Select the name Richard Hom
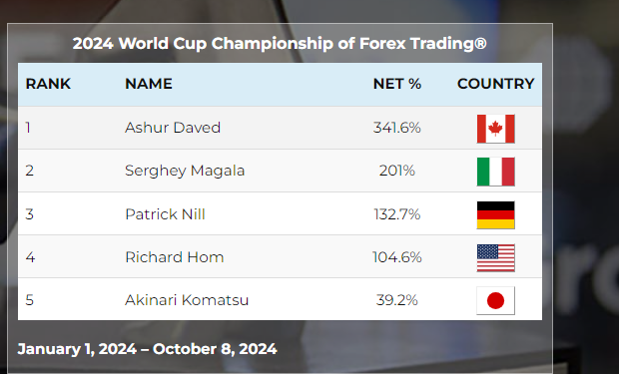The width and height of the screenshot is (619, 374). tap(175, 257)
